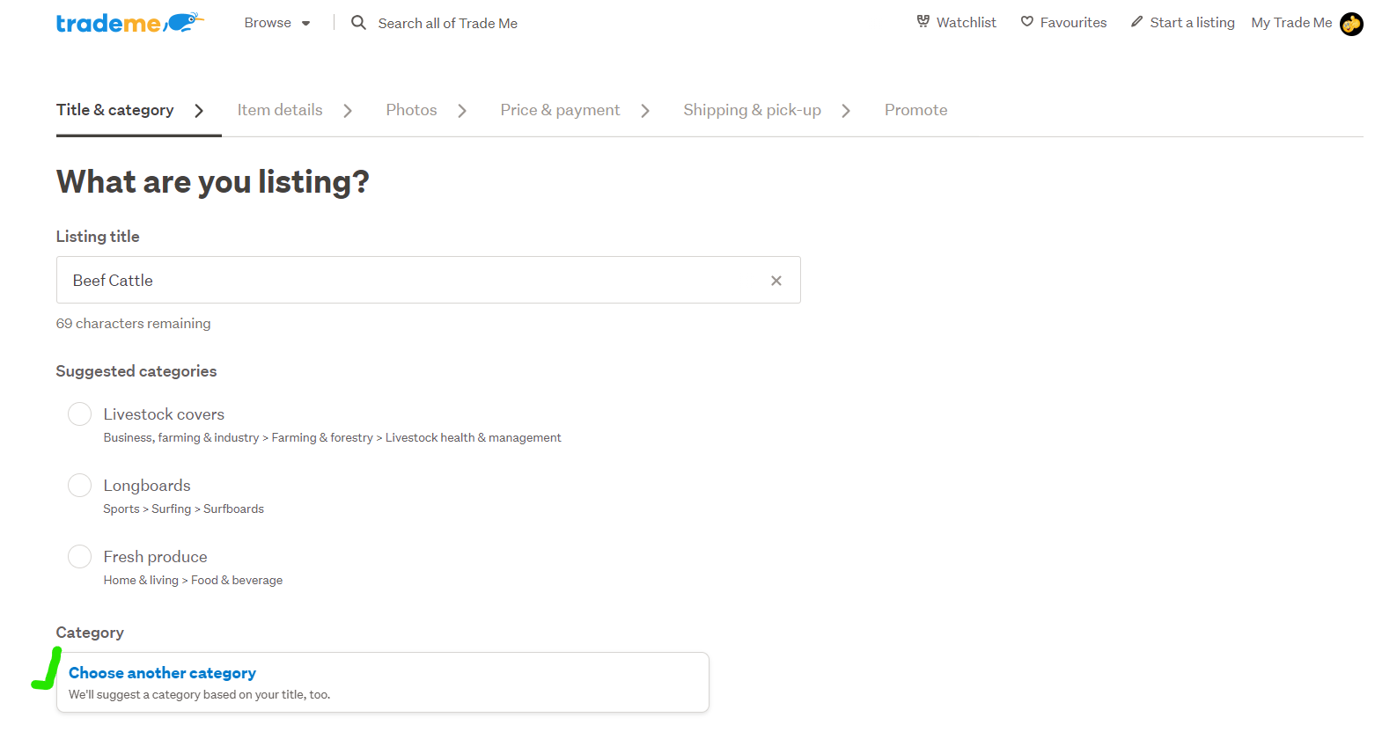Clear the listing title with X icon
1375x754 pixels.
click(776, 281)
